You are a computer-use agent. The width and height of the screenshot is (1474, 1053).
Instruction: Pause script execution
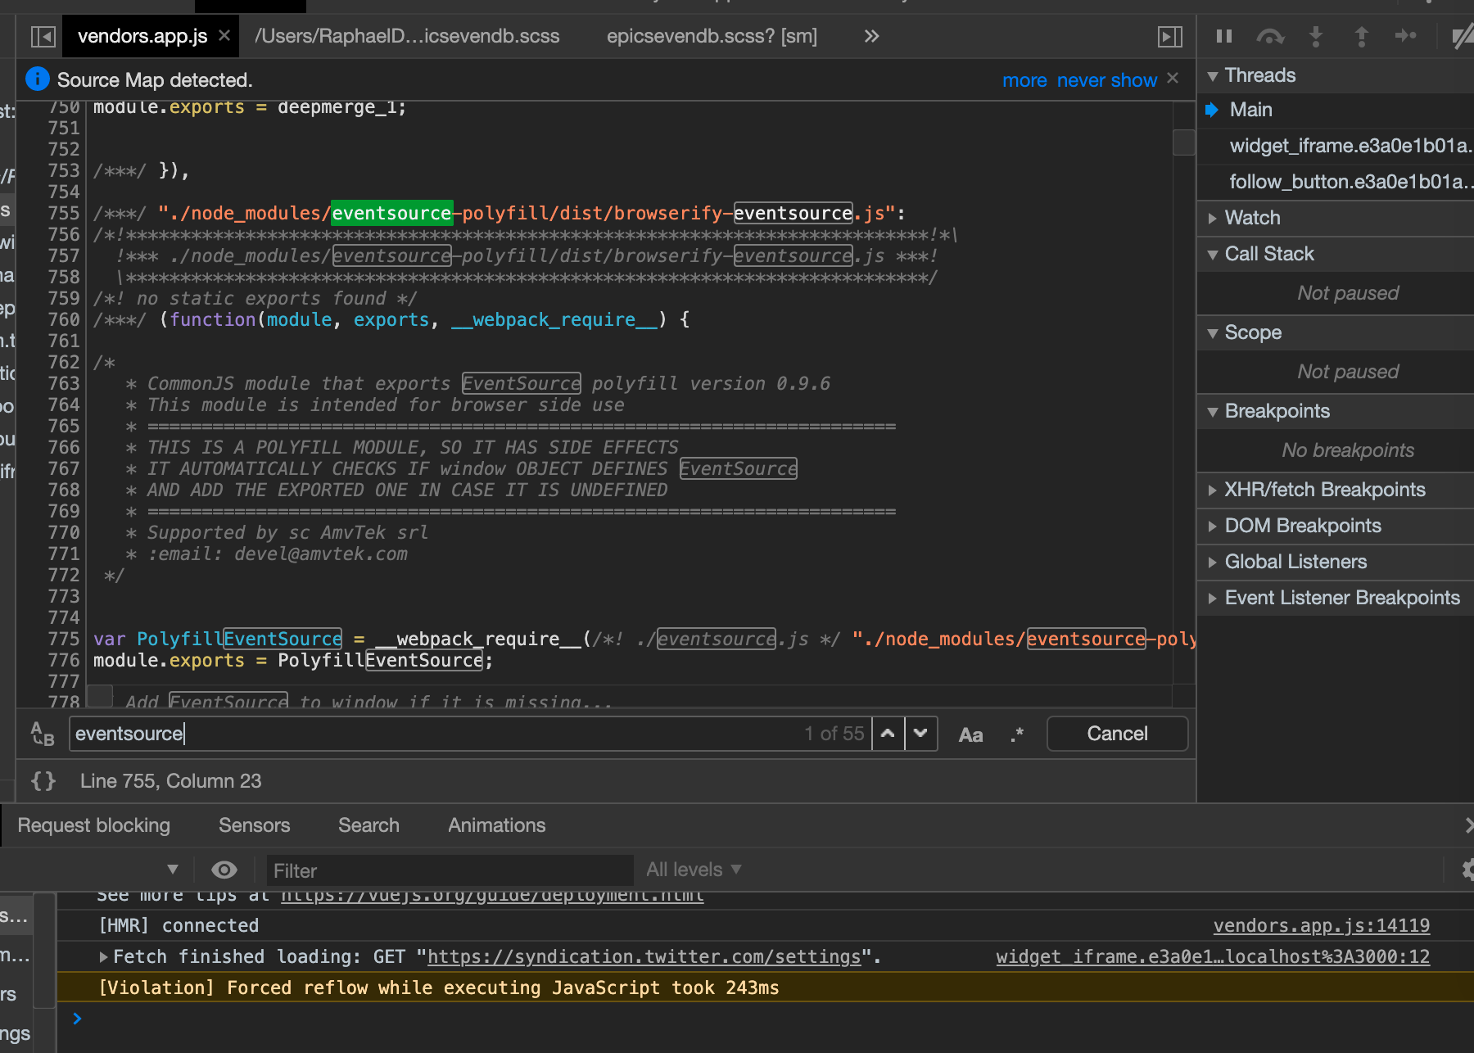coord(1224,36)
